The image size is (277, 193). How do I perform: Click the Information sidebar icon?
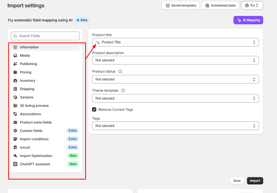15,47
